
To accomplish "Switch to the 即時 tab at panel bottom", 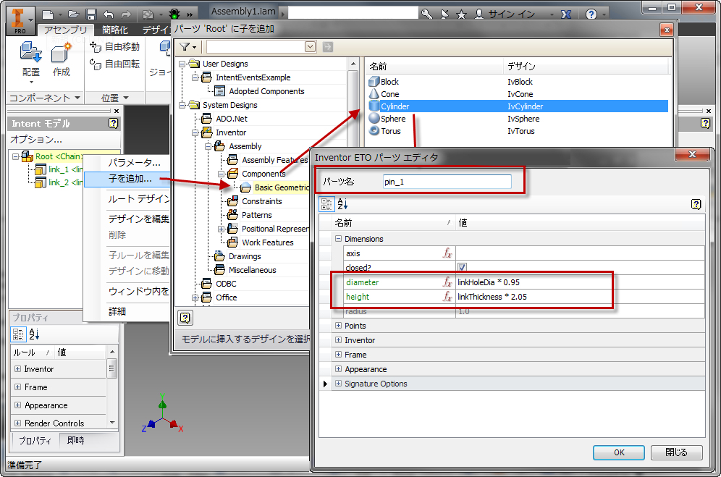I will click(x=76, y=440).
